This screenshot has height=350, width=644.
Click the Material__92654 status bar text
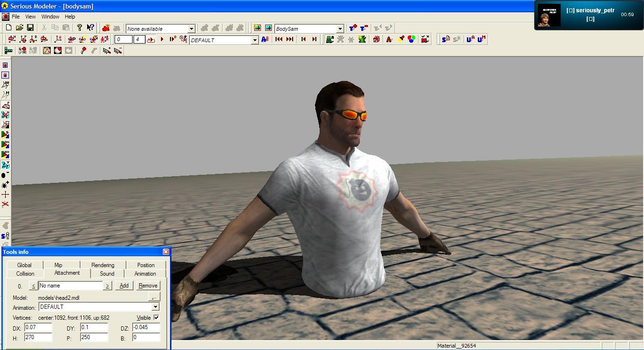[456, 346]
